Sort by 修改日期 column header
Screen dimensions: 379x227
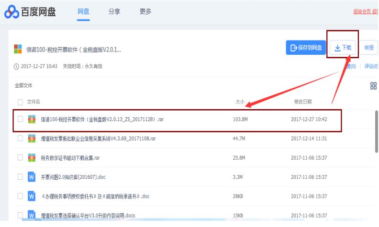(302, 102)
